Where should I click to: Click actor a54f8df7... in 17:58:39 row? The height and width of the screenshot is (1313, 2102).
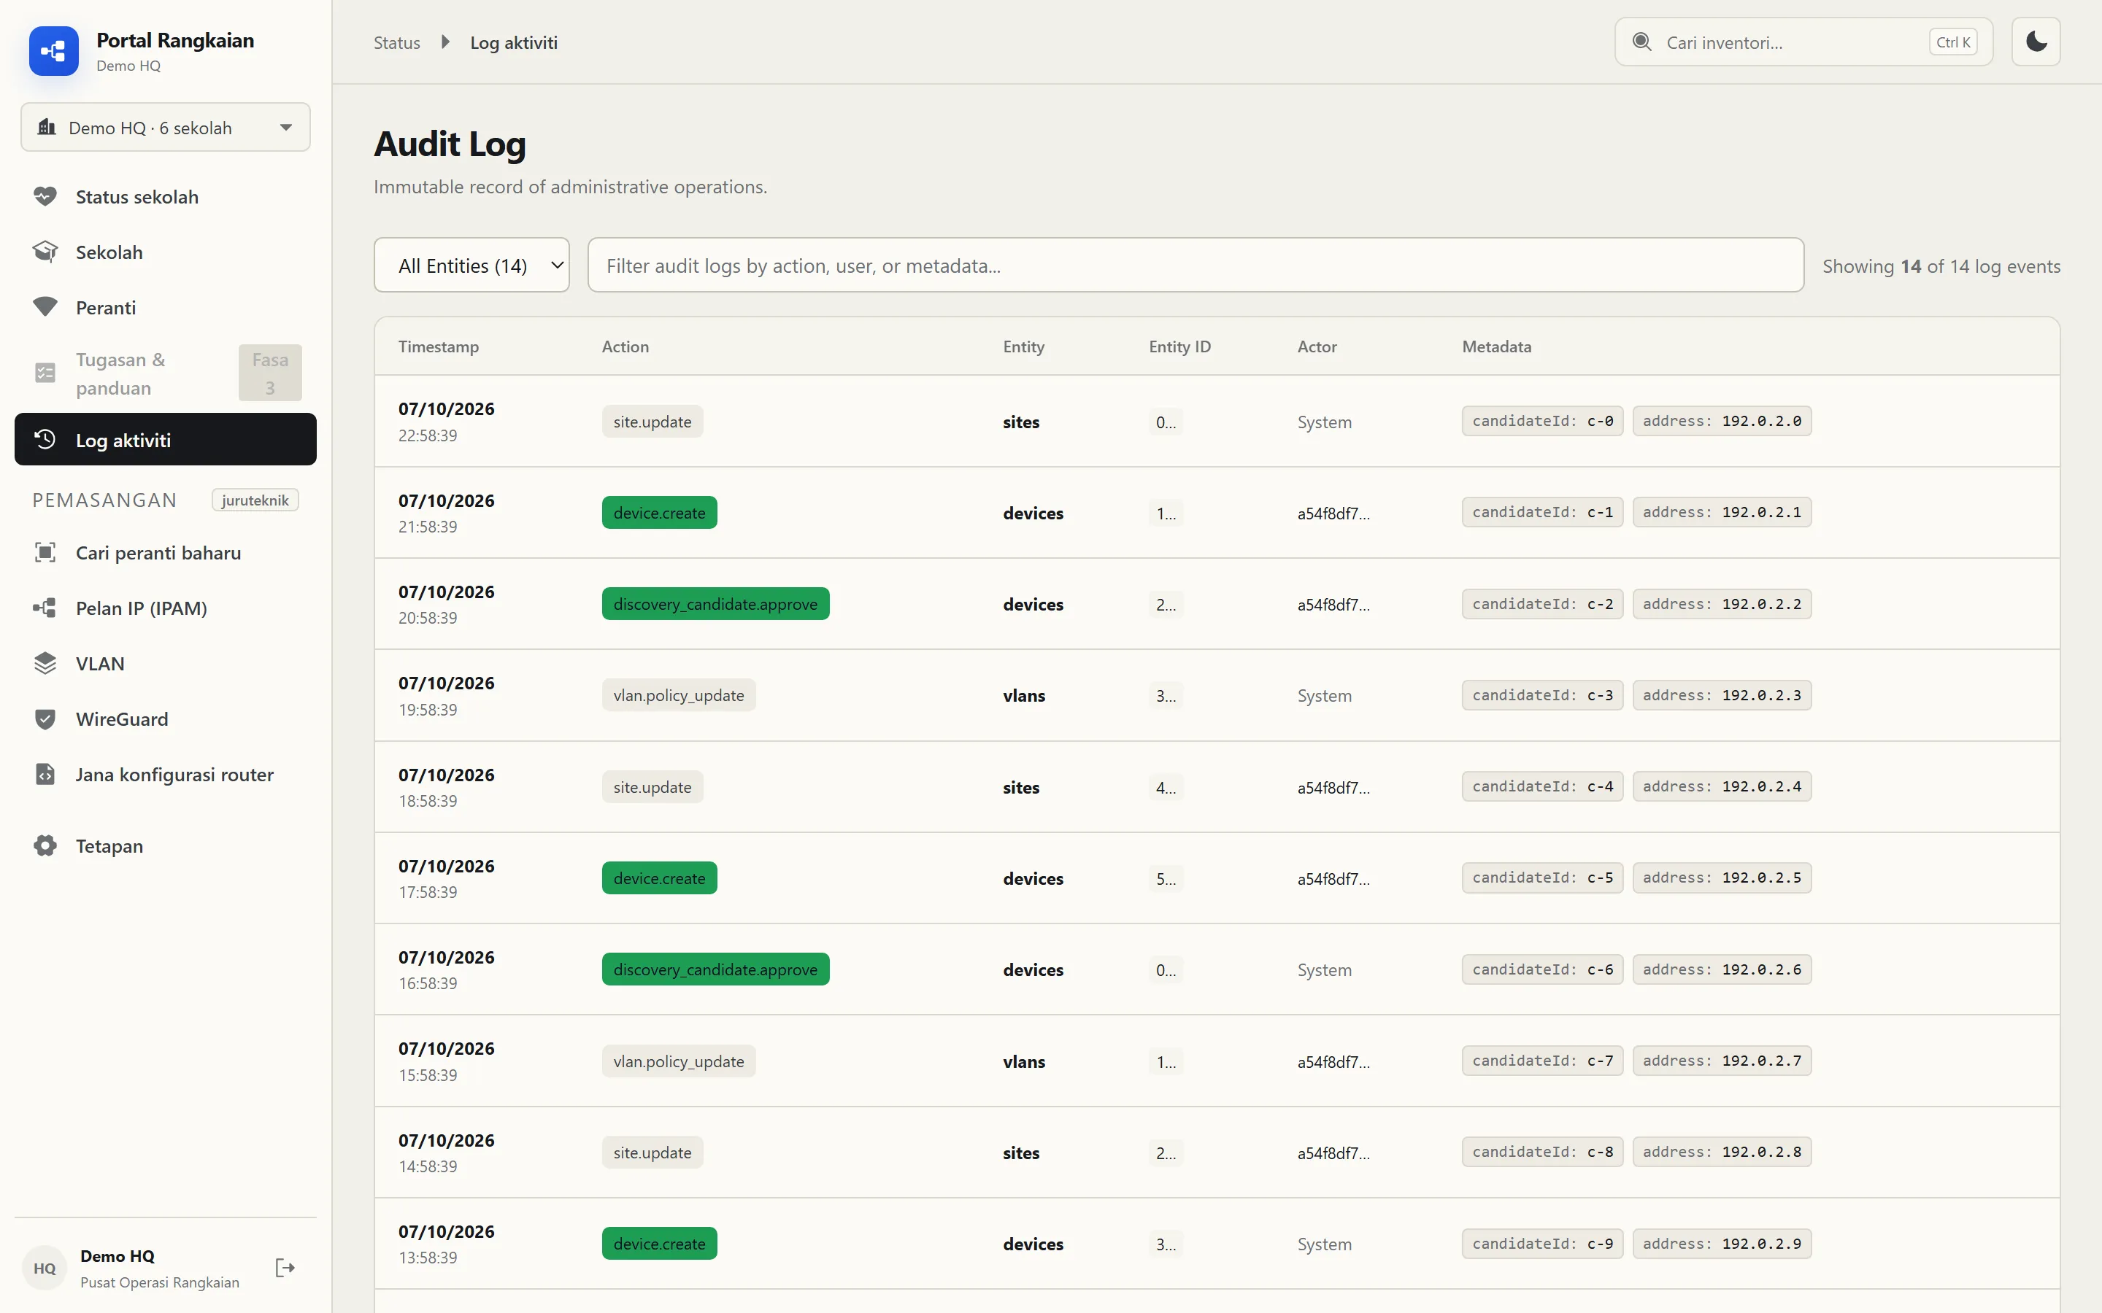pos(1333,879)
